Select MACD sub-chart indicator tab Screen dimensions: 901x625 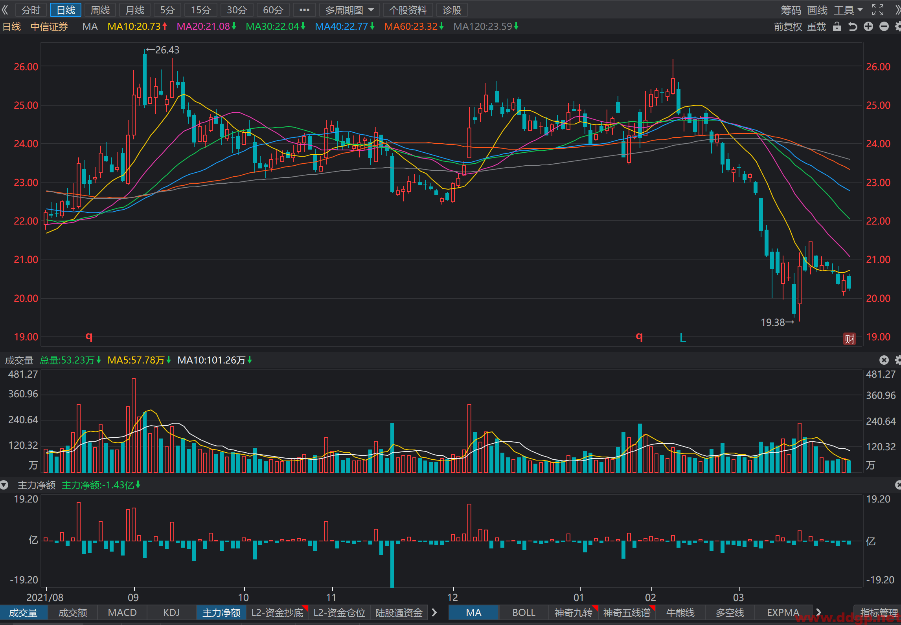tap(122, 612)
